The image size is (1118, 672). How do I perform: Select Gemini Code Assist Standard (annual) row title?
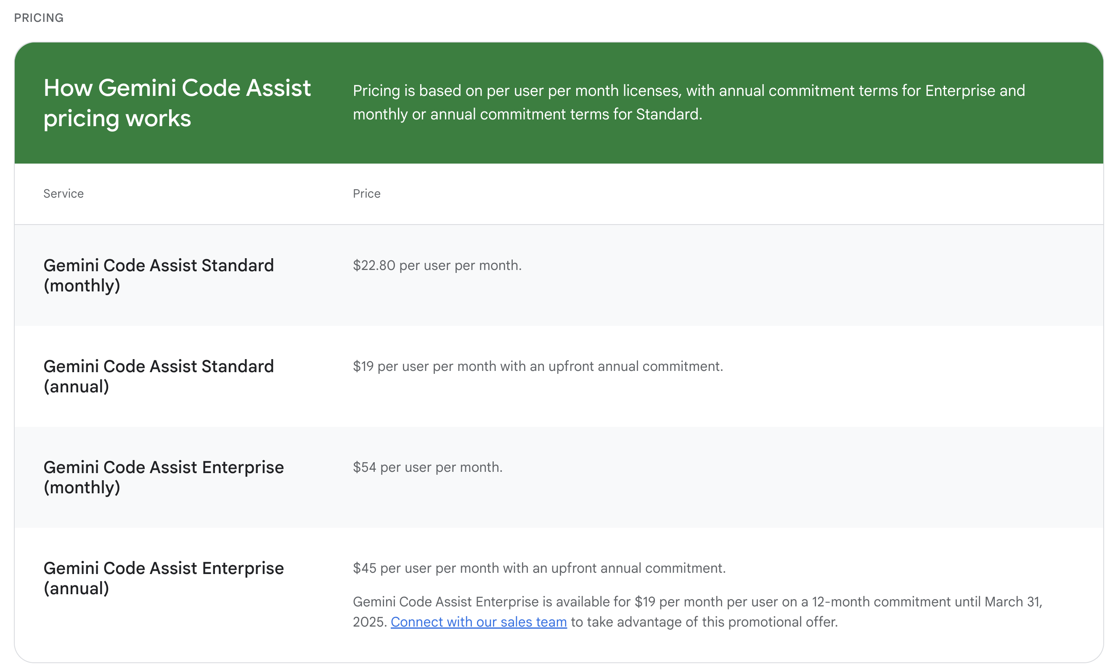coord(159,376)
